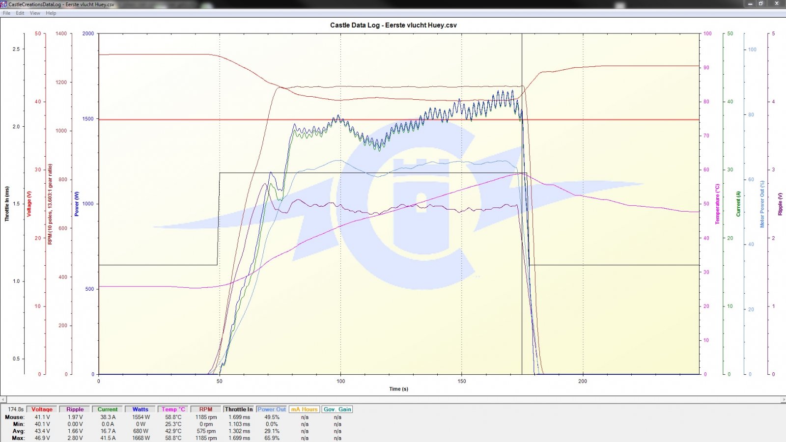Open the File menu
Image resolution: width=786 pixels, height=442 pixels.
pyautogui.click(x=6, y=13)
